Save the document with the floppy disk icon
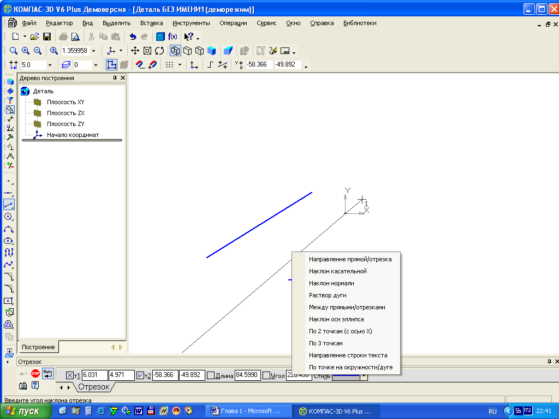This screenshot has height=419, width=559. 47,37
